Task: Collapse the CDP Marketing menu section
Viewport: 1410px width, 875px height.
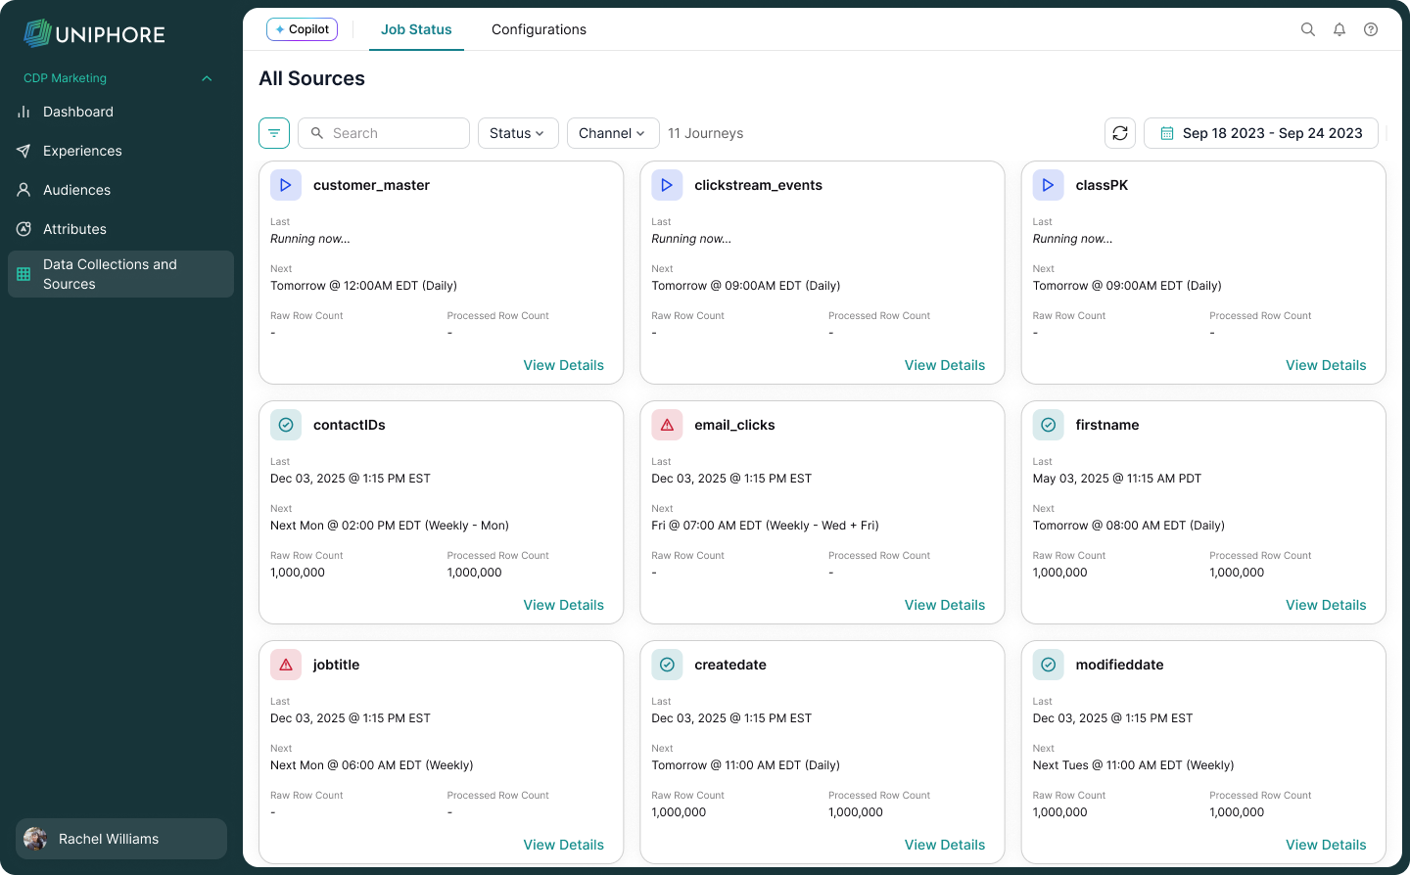Action: coord(207,78)
